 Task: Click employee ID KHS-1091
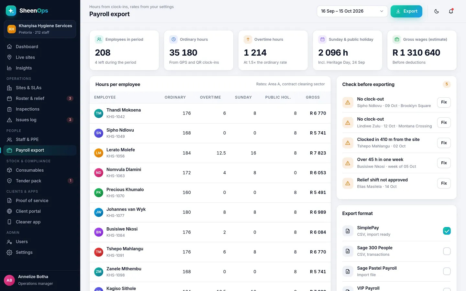116,255
